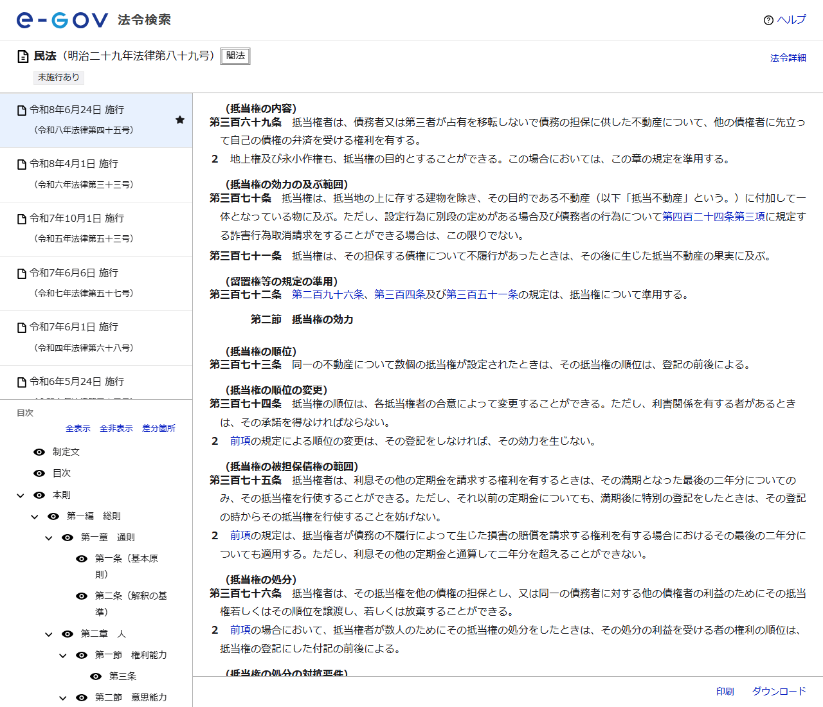Open 第四百二十四条第三項 reference link
This screenshot has height=707, width=823.
point(714,217)
